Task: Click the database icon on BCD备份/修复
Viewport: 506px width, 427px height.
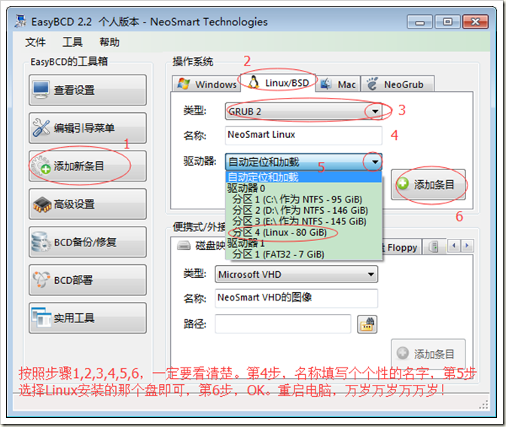Action: [41, 242]
